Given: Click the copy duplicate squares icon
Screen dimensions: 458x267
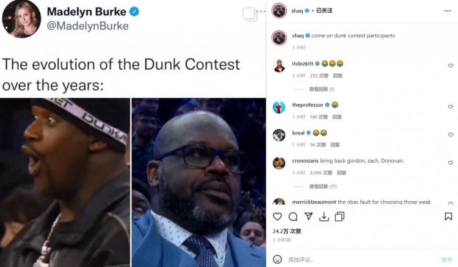Looking at the screenshot, I should [x=340, y=216].
